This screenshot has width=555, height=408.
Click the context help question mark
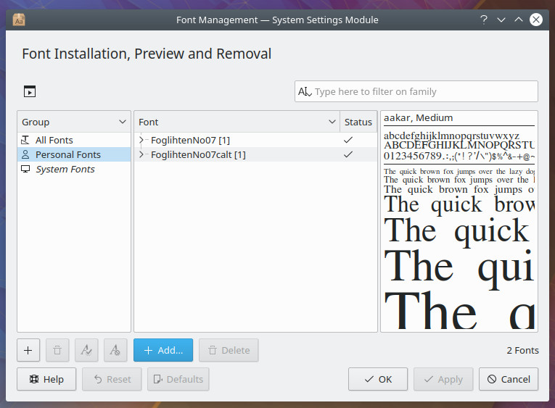pyautogui.click(x=483, y=20)
